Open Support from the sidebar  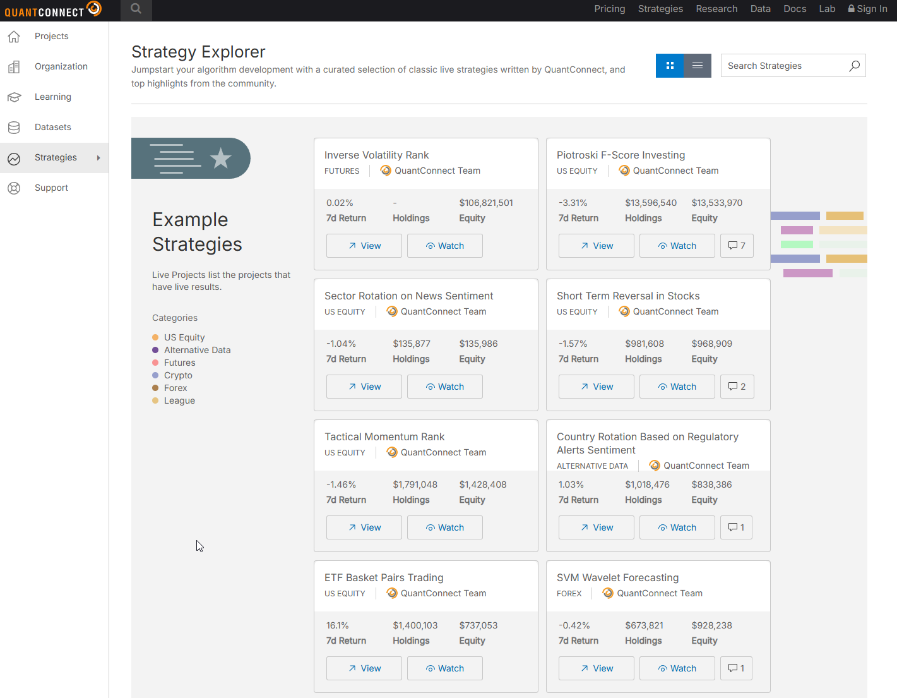(51, 188)
